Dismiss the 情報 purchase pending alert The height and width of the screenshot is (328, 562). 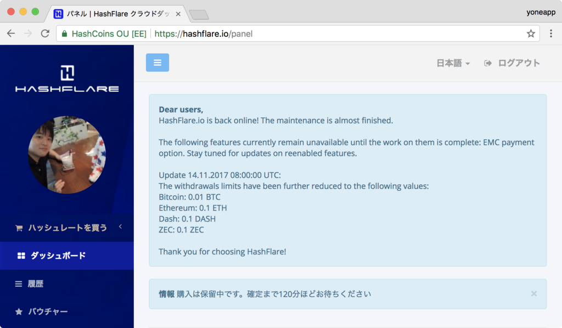pos(534,293)
